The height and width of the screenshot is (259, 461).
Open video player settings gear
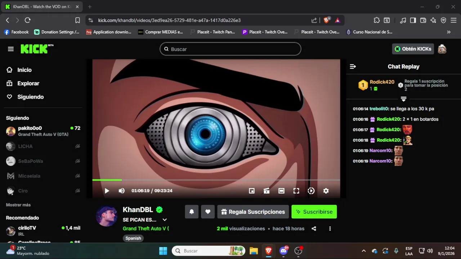(326, 191)
